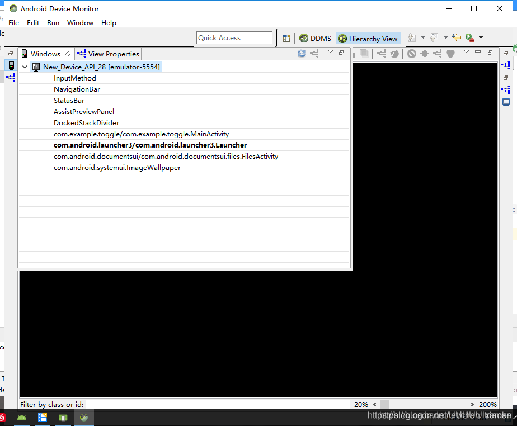Click the grey heart-shaped icon
This screenshot has width=517, height=426.
[x=450, y=53]
